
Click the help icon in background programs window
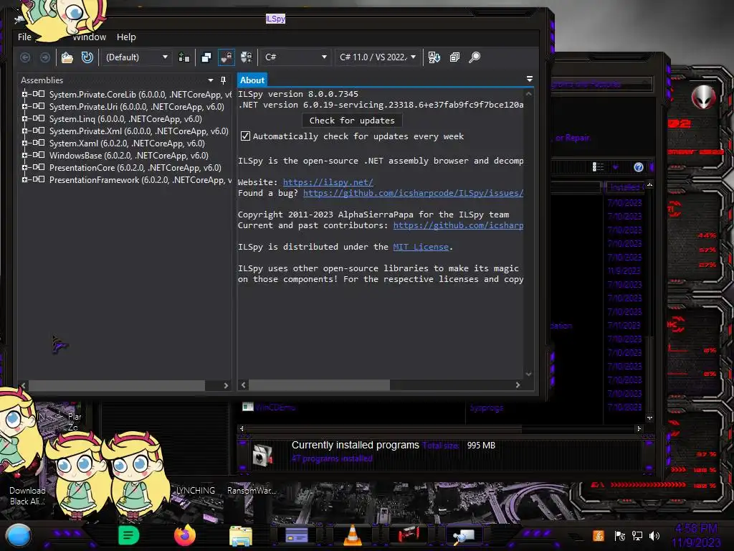(639, 167)
